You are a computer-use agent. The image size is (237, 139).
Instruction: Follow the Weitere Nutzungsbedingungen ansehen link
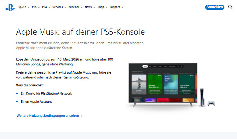click(x=49, y=116)
